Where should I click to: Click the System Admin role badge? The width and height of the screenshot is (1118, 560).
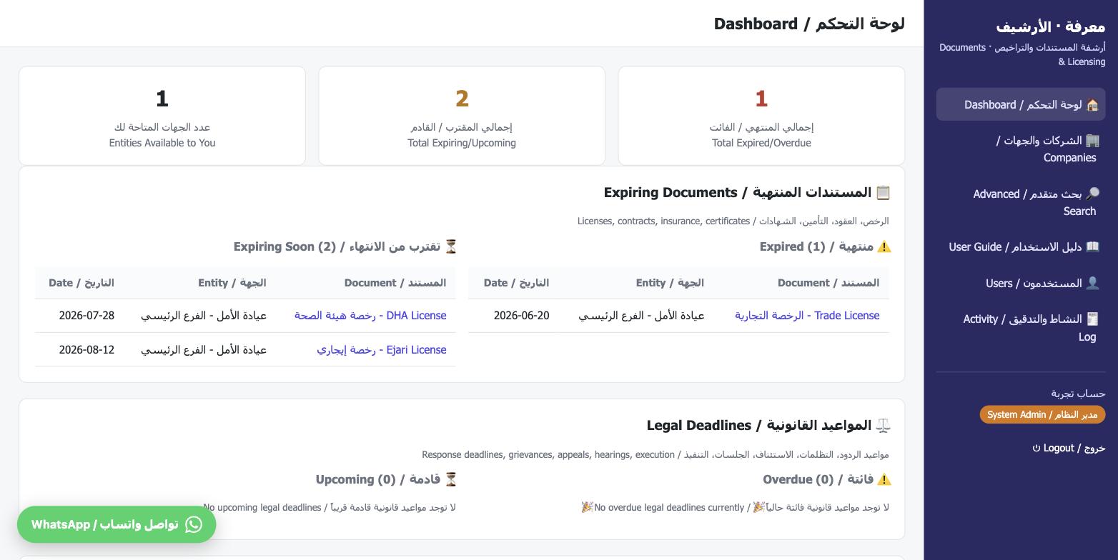coord(1042,415)
